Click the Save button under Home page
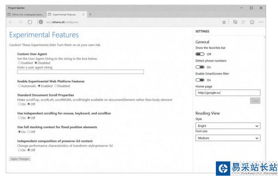The image size is (278, 176). click(255, 101)
